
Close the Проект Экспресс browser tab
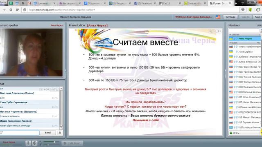click(230, 3)
